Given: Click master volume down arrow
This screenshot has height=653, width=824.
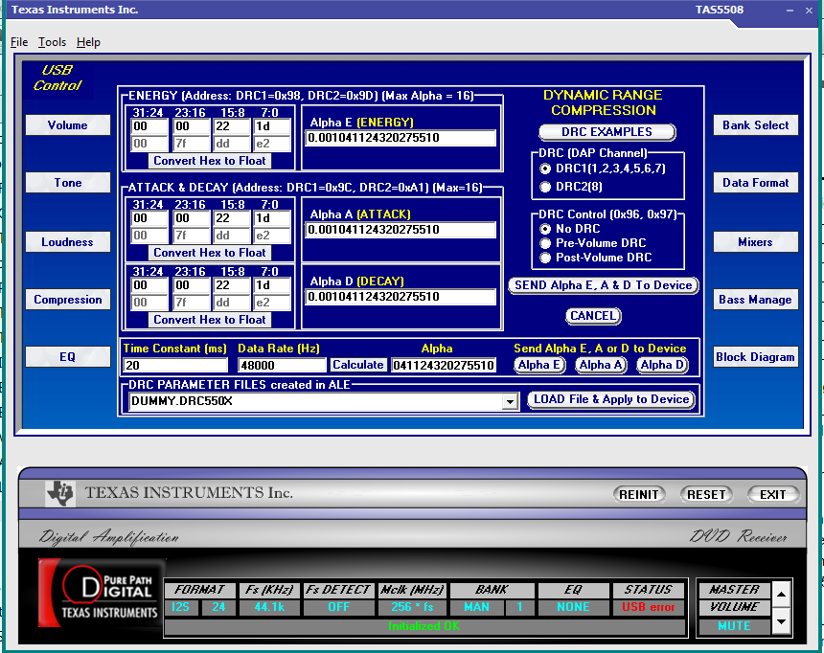Looking at the screenshot, I should coord(781,621).
